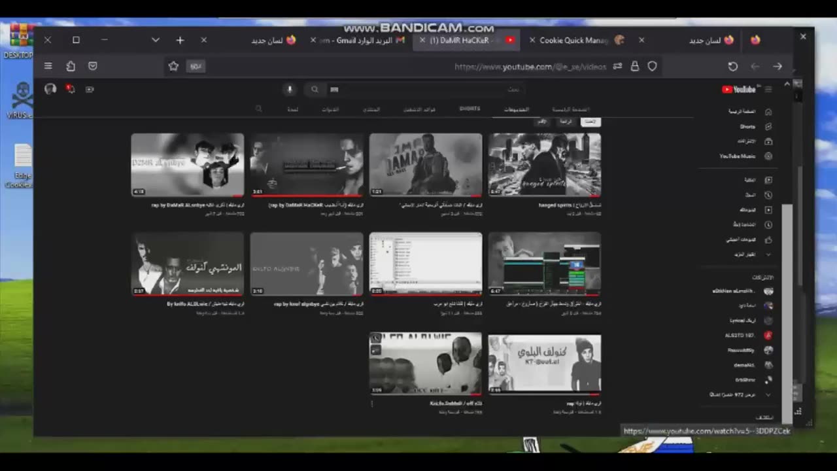Image resolution: width=837 pixels, height=471 pixels.
Task: Open options menu for KnLfo.0shhdl video
Action: pos(372,404)
